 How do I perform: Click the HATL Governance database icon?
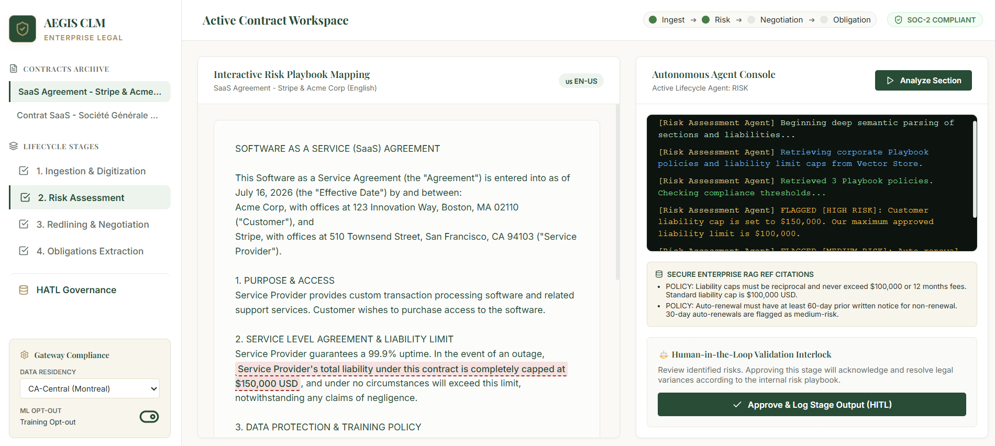coord(24,290)
